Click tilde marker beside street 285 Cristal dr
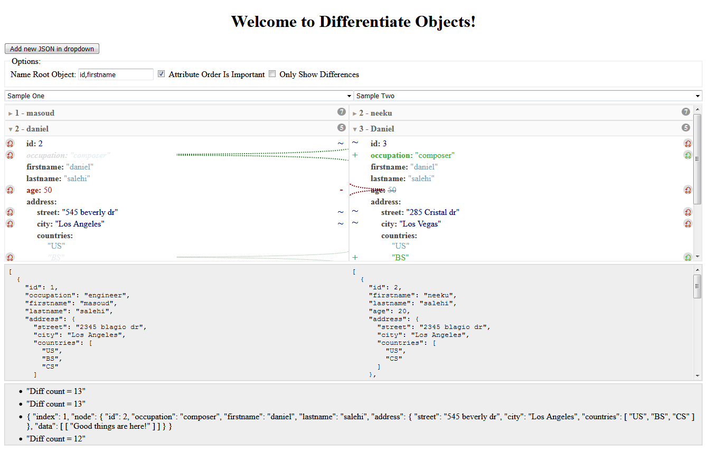The height and width of the screenshot is (452, 707). click(355, 212)
